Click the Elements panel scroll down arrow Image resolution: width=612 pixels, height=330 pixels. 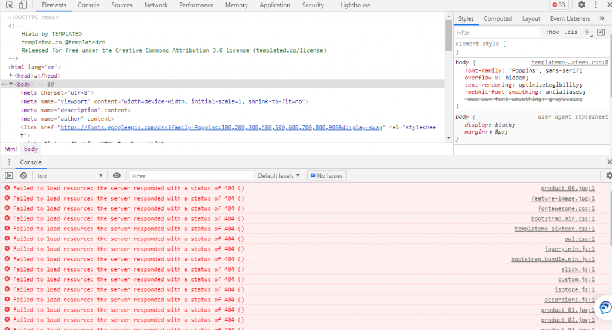click(448, 138)
